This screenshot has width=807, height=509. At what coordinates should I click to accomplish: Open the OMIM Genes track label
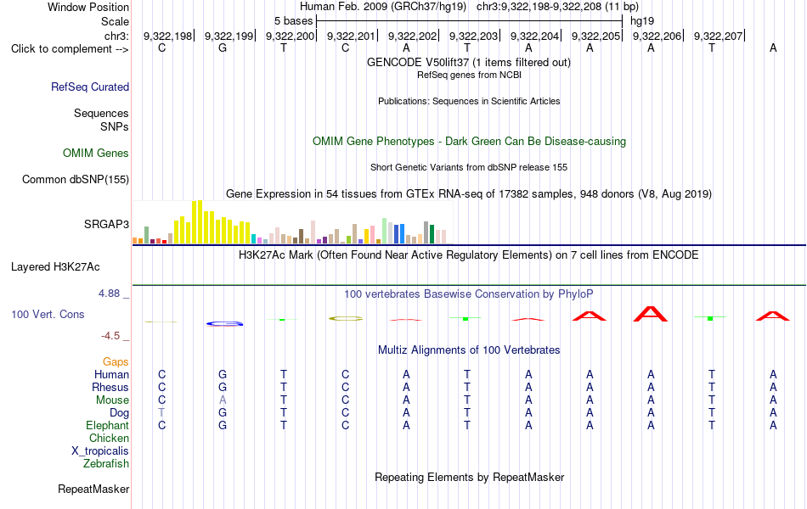[96, 154]
